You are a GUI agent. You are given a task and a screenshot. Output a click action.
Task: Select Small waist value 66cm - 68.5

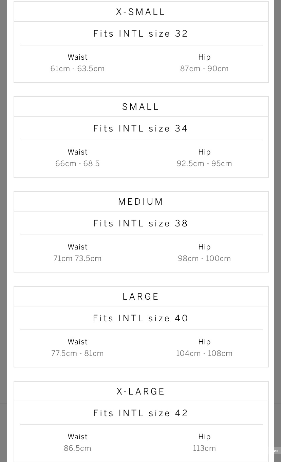click(x=77, y=163)
